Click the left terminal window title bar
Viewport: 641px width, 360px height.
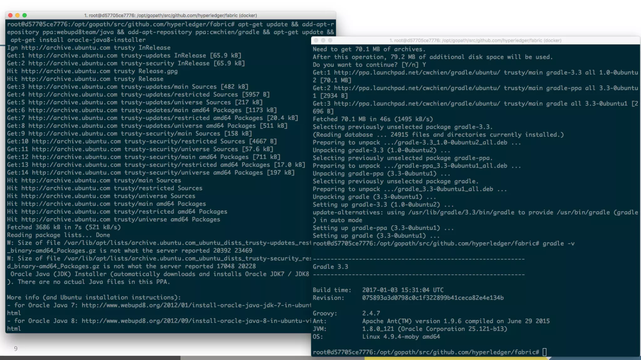[x=170, y=15]
